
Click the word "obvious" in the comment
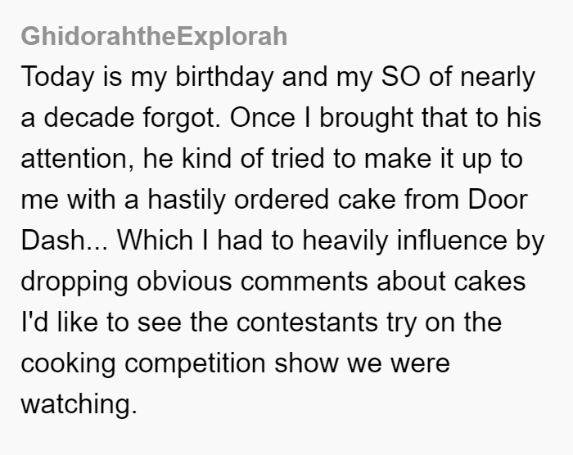point(184,282)
